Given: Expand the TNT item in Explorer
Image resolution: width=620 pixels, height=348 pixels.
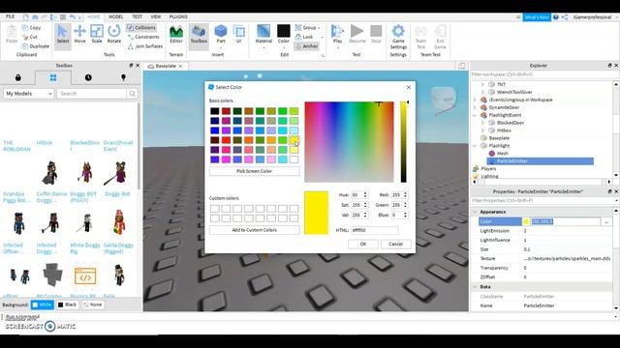Looking at the screenshot, I should (482, 84).
